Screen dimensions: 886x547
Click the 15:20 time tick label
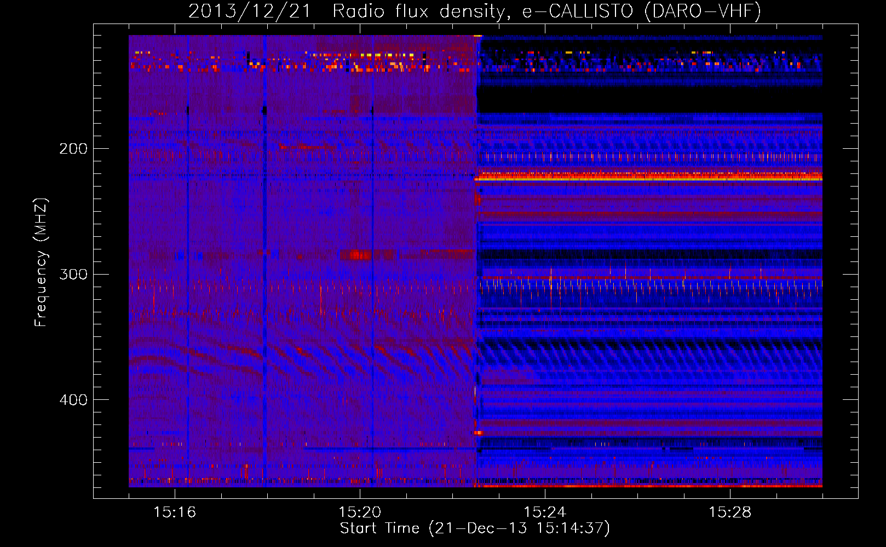pos(360,513)
